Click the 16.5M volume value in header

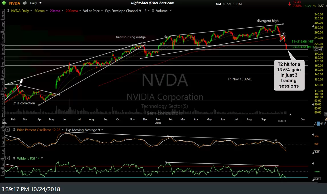pos(227,4)
